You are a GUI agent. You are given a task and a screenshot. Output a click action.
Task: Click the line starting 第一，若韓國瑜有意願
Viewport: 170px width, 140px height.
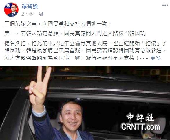pyautogui.click(x=75, y=33)
